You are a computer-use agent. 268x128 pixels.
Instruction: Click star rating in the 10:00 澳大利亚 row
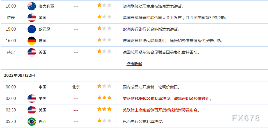[104, 5]
